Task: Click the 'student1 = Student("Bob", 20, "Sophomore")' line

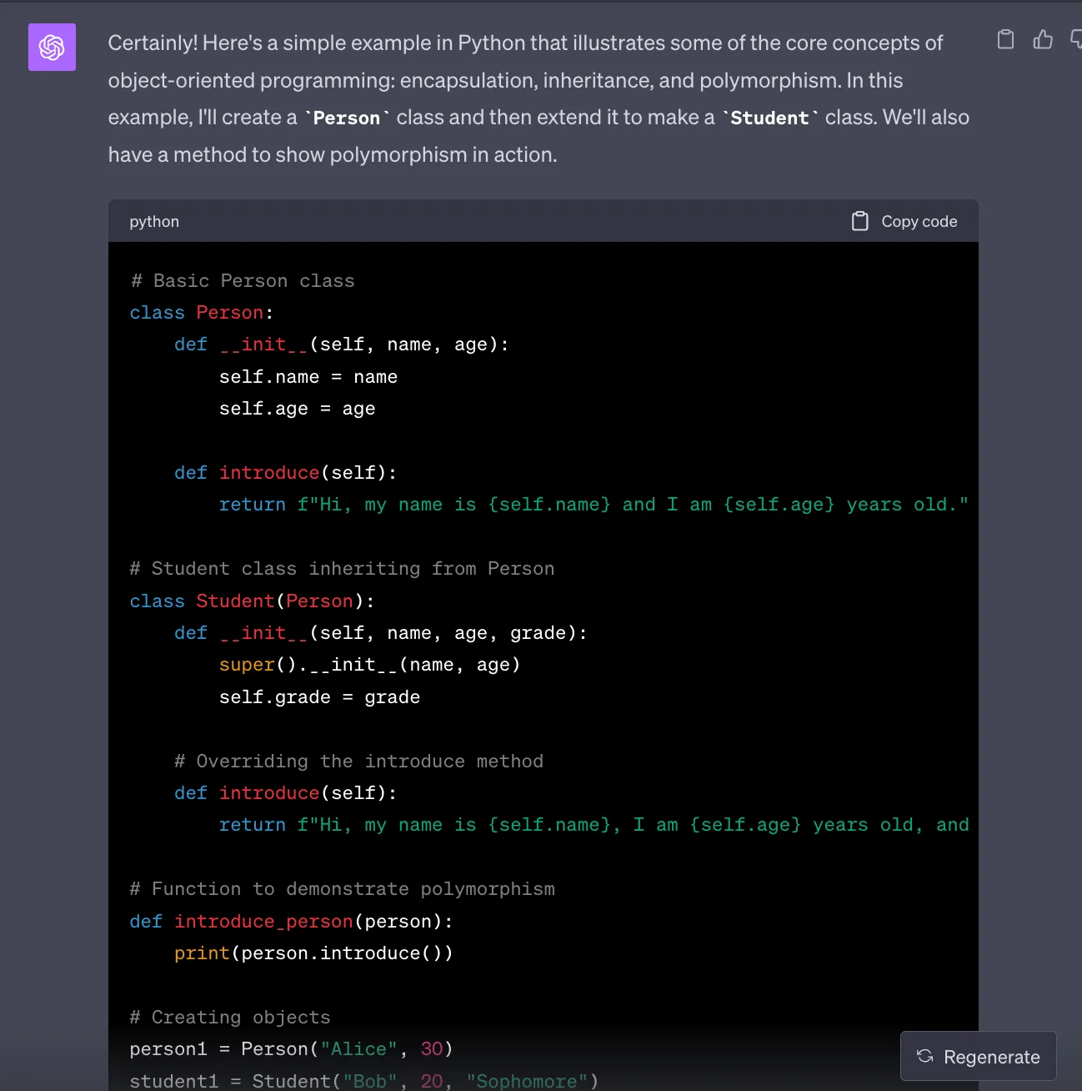Action: click(364, 1082)
